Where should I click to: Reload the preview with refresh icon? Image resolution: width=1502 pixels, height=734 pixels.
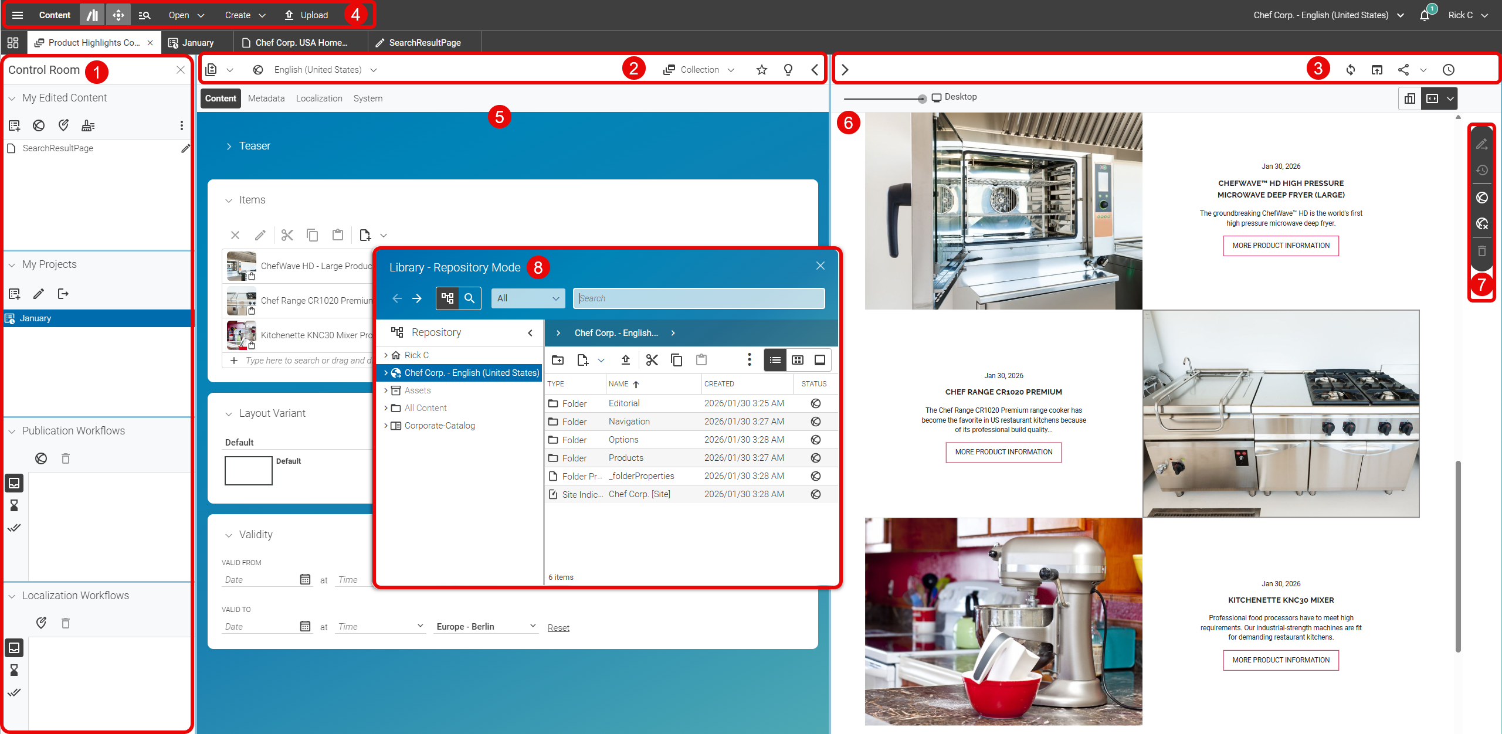click(x=1350, y=70)
